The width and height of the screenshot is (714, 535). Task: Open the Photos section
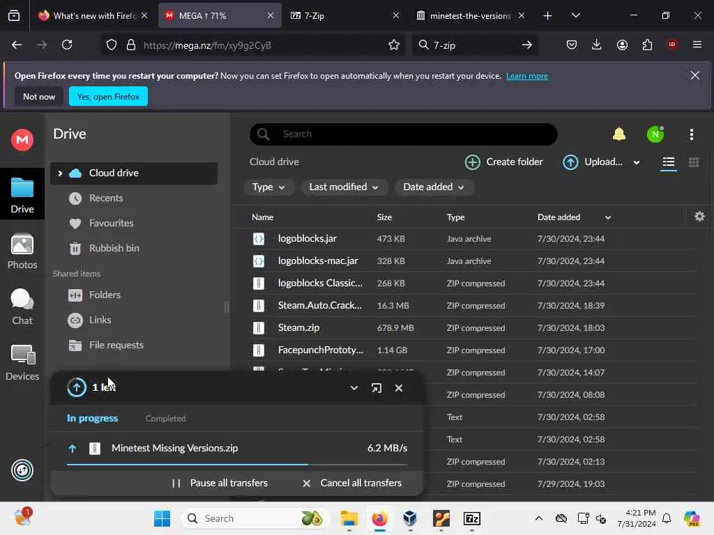[22, 251]
